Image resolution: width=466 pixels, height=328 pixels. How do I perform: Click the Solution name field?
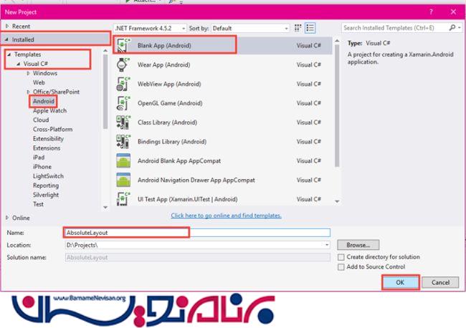[x=197, y=257]
